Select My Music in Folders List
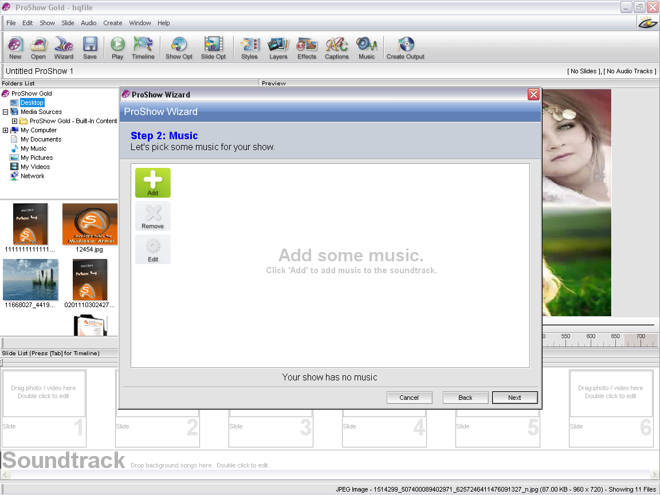The height and width of the screenshot is (495, 660). point(34,148)
